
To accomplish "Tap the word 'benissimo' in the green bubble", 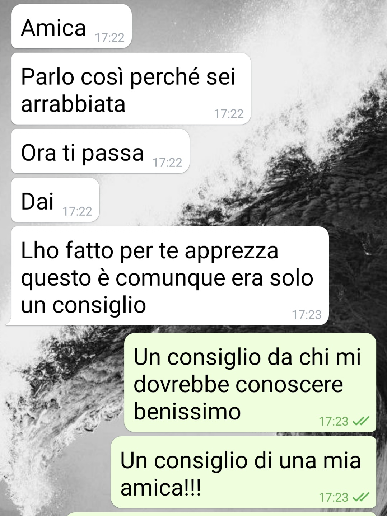I will (187, 411).
